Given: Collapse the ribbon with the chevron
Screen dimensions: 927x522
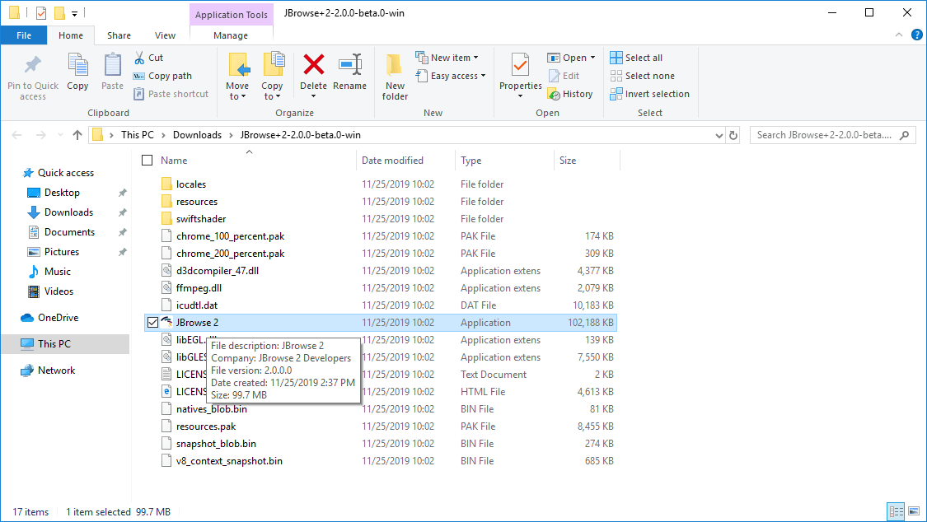Looking at the screenshot, I should [x=899, y=35].
